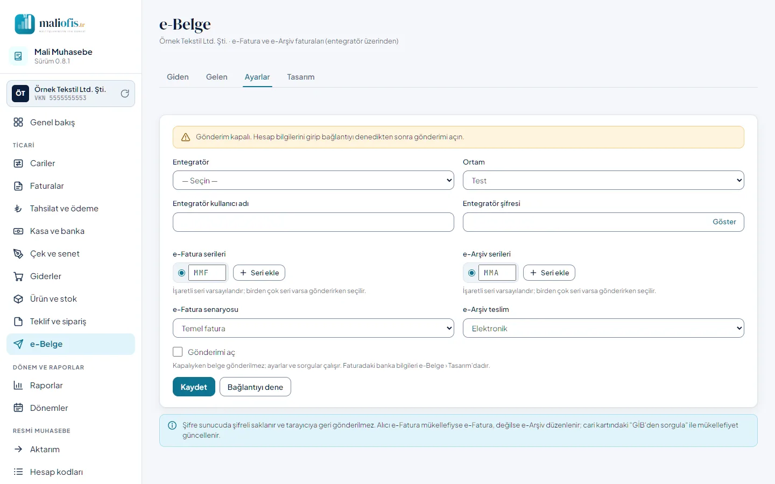The width and height of the screenshot is (775, 484).
Task: Click Göster to reveal the integrator password
Action: click(724, 222)
